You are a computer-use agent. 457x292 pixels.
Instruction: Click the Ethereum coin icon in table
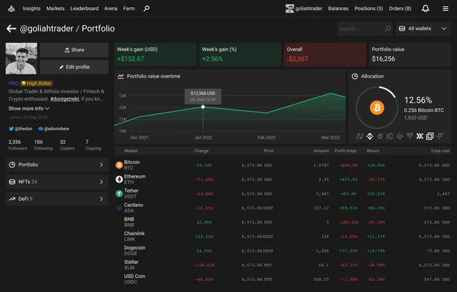pyautogui.click(x=119, y=179)
